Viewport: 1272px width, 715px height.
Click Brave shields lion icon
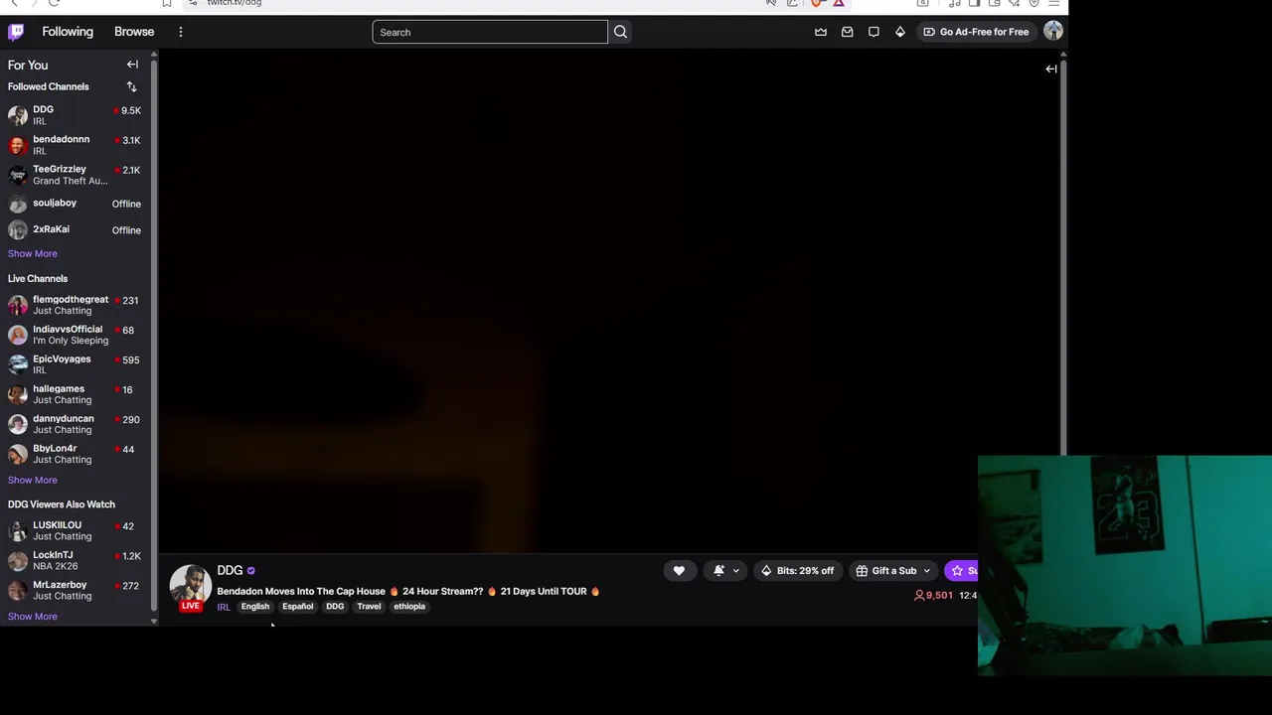point(817,3)
